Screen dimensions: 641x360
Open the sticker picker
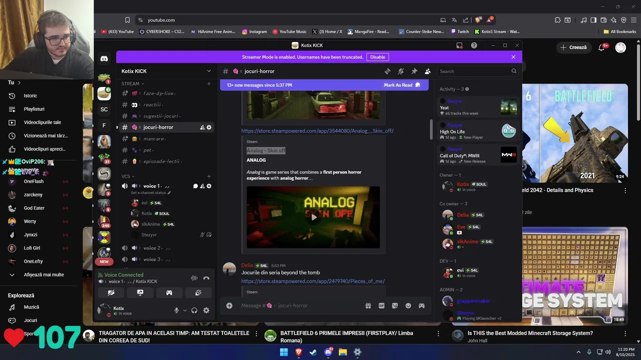(x=395, y=305)
